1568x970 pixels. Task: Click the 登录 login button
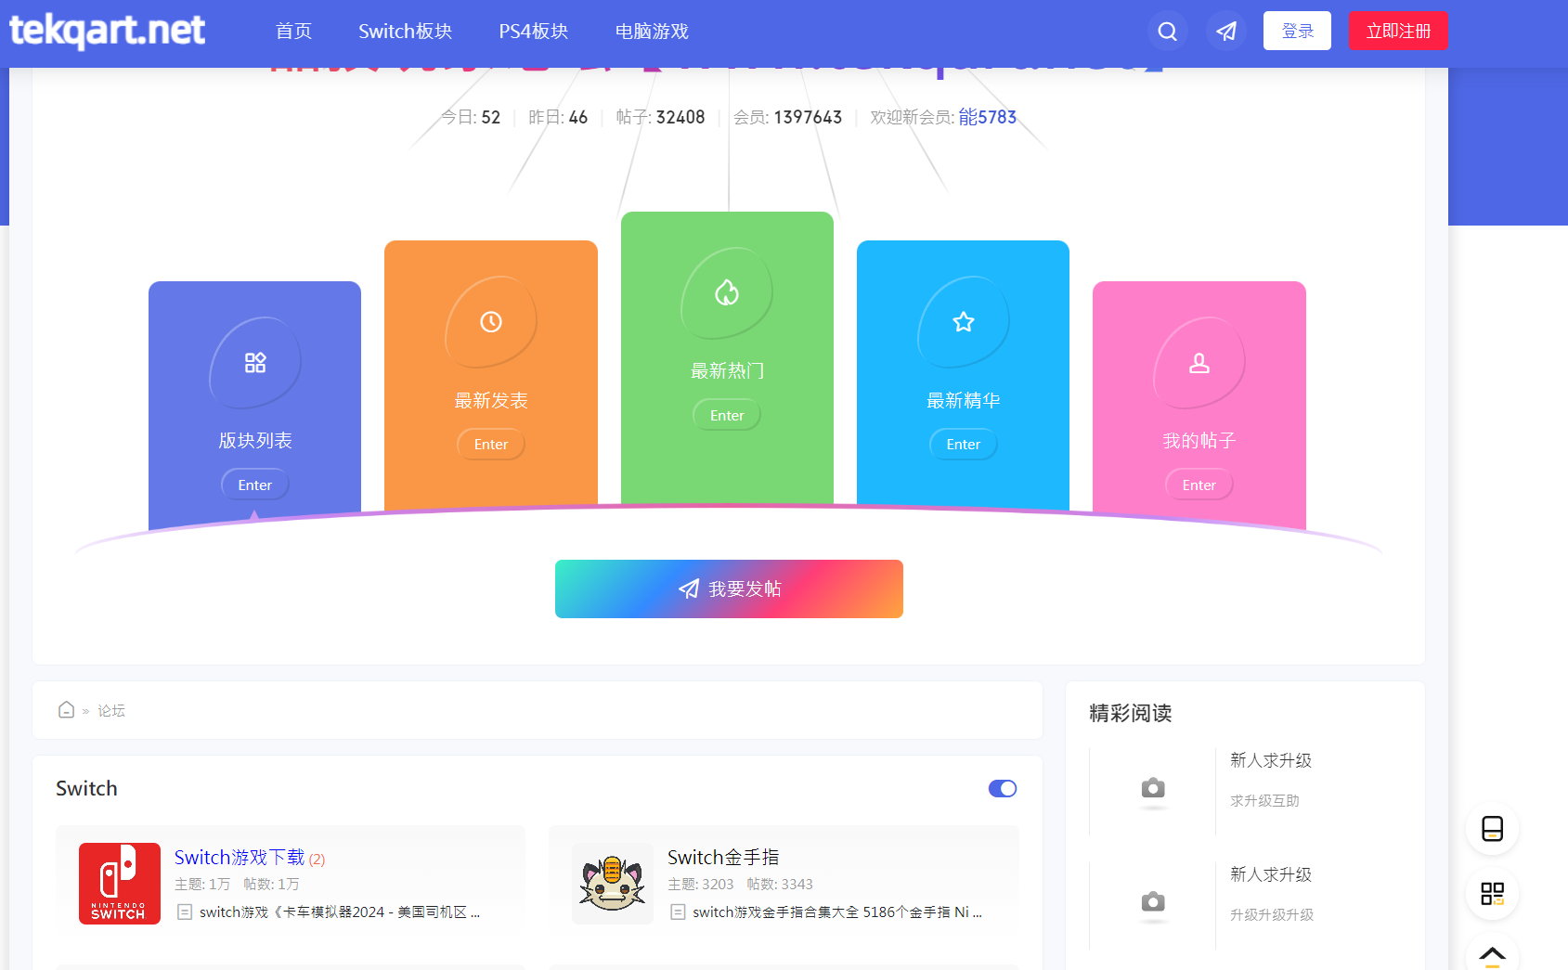(x=1297, y=32)
